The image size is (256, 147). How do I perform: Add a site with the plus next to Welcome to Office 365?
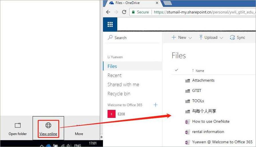click(156, 105)
